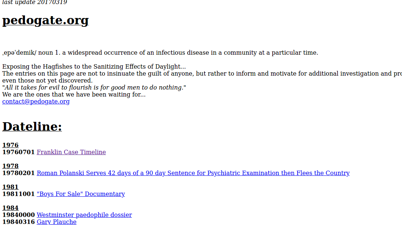The height and width of the screenshot is (225, 402).
Task: Click the italic "All it takes for evil" quote
Action: click(x=94, y=88)
